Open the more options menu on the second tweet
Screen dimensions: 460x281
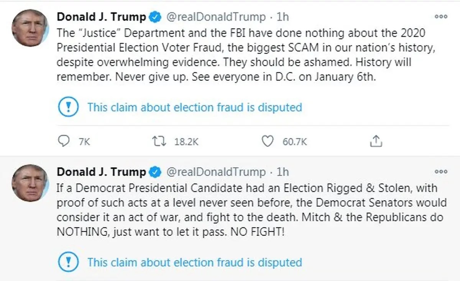coord(441,172)
